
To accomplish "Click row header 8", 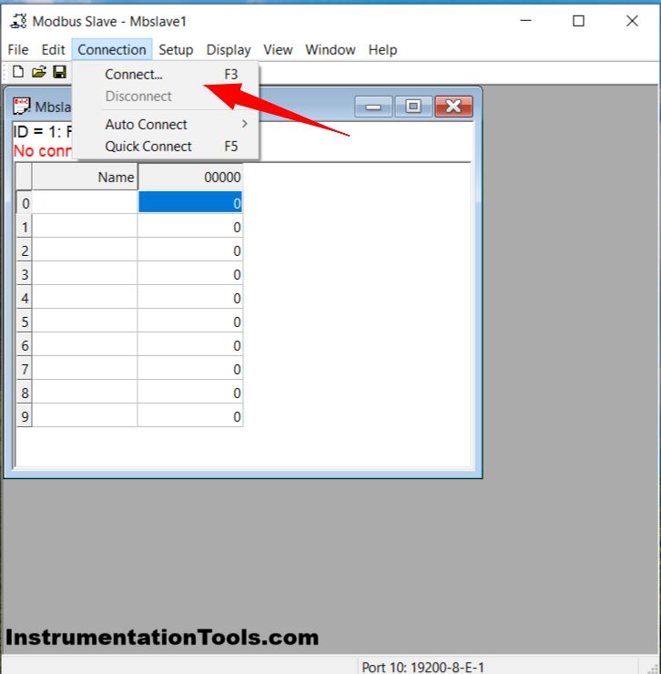I will pyautogui.click(x=24, y=392).
